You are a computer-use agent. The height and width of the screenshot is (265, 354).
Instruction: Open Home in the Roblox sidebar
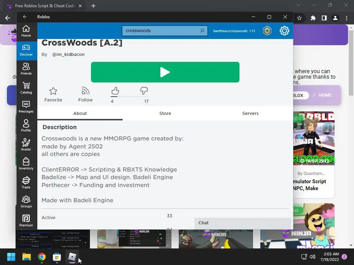pyautogui.click(x=26, y=31)
